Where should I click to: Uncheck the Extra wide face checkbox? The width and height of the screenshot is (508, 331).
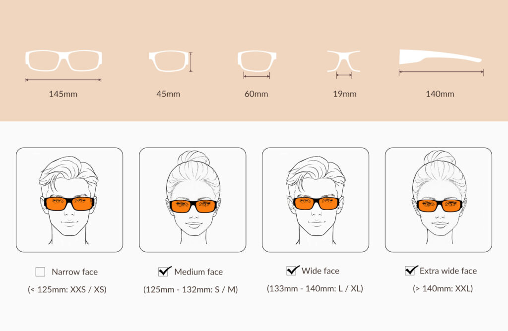coord(411,270)
